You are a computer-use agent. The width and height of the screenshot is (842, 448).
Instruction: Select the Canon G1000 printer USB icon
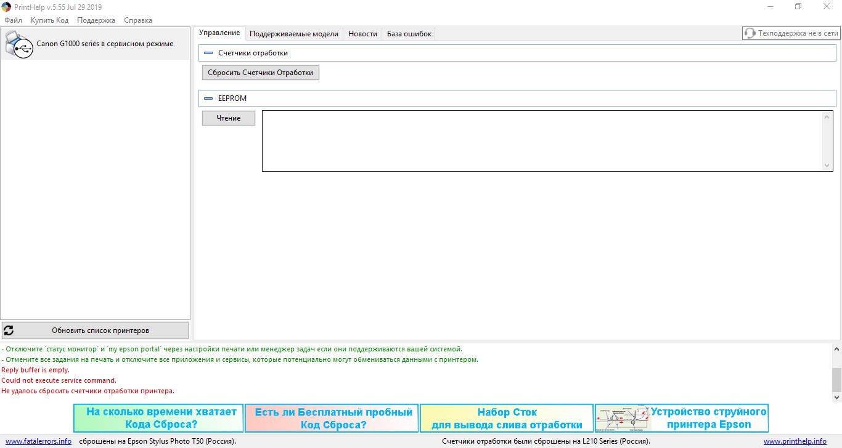(18, 44)
